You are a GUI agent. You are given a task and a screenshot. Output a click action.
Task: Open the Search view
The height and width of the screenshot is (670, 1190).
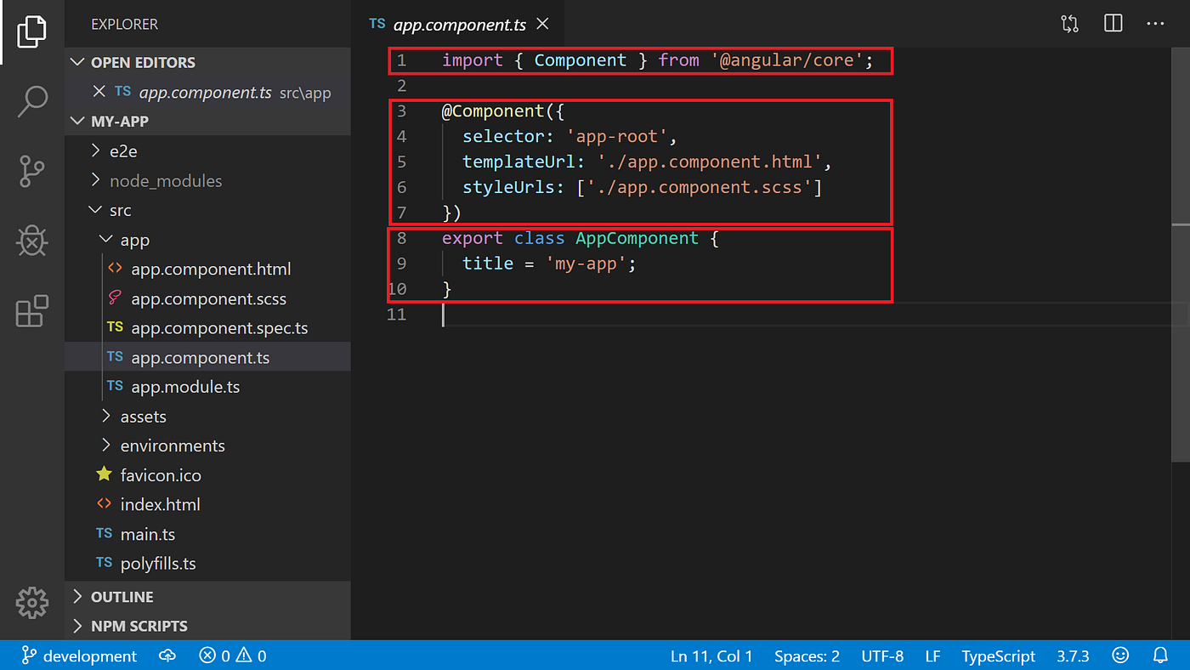pos(31,101)
